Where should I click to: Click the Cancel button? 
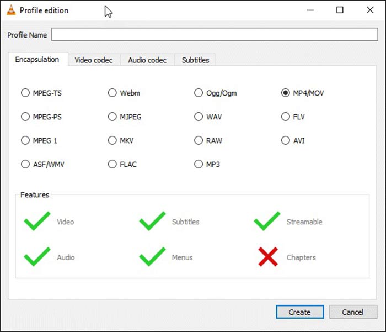353,312
